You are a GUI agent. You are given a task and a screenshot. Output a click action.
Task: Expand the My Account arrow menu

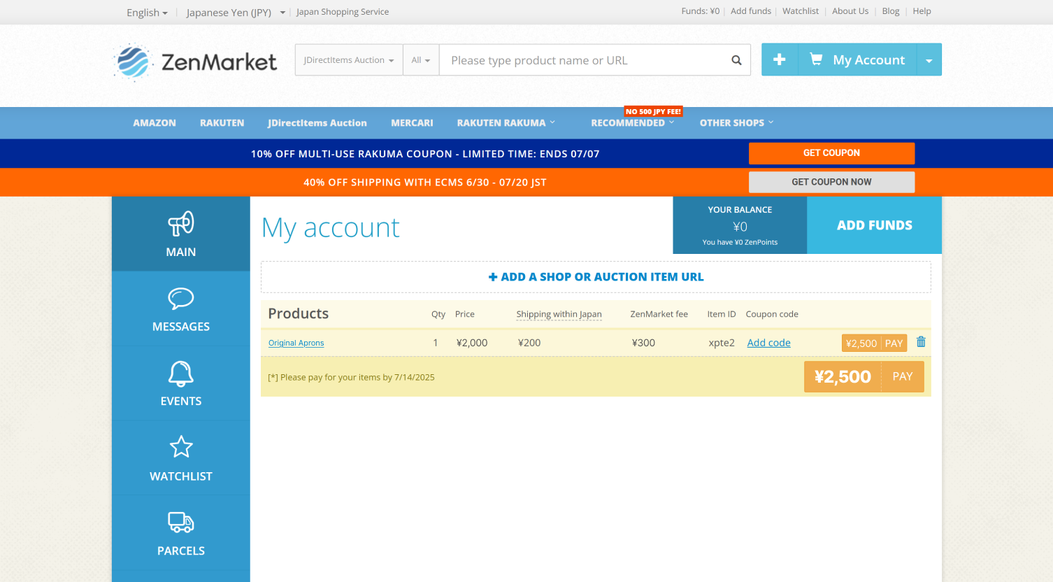[929, 61]
